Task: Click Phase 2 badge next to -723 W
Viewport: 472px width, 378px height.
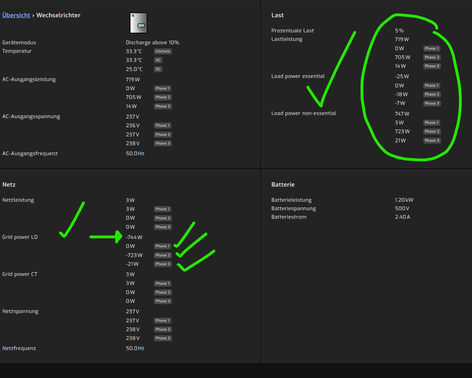Action: coord(163,255)
